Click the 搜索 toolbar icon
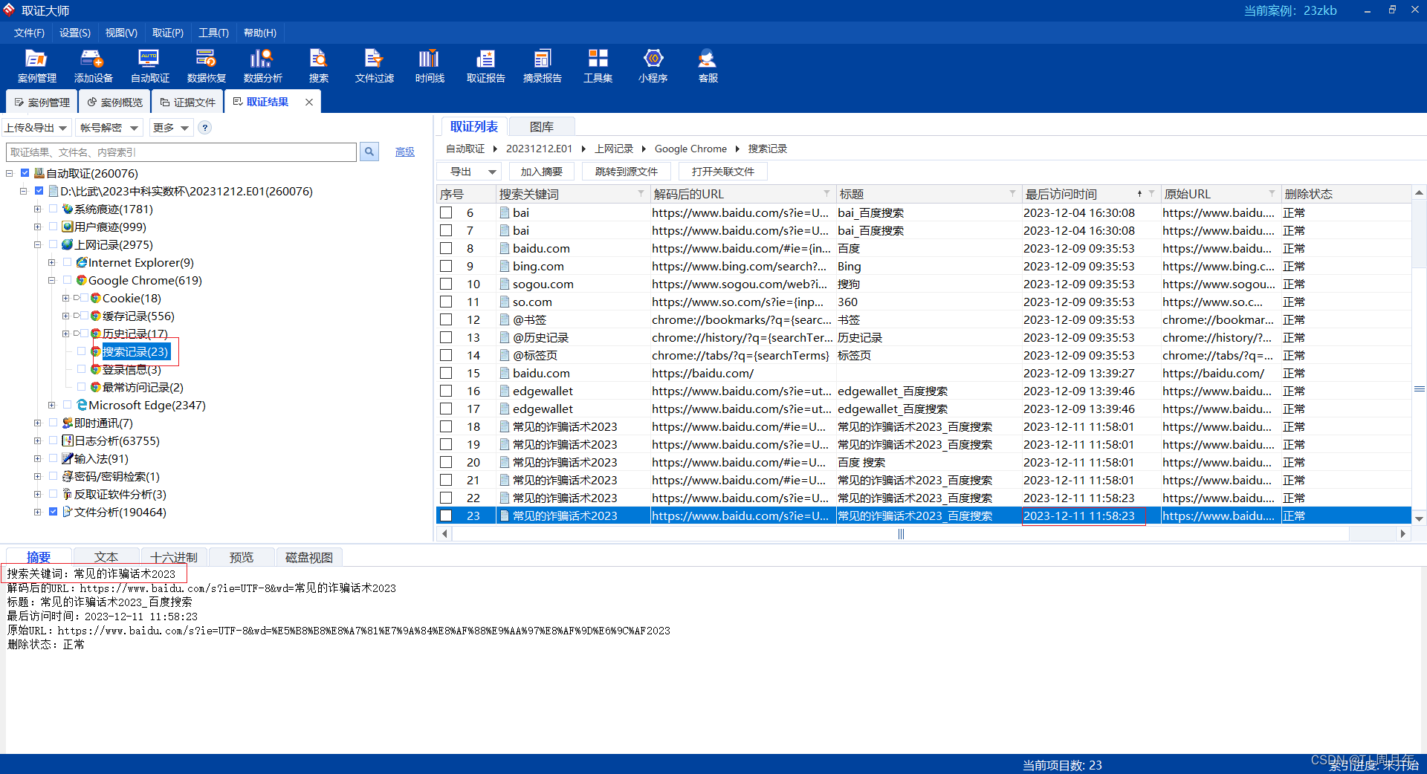 (318, 65)
